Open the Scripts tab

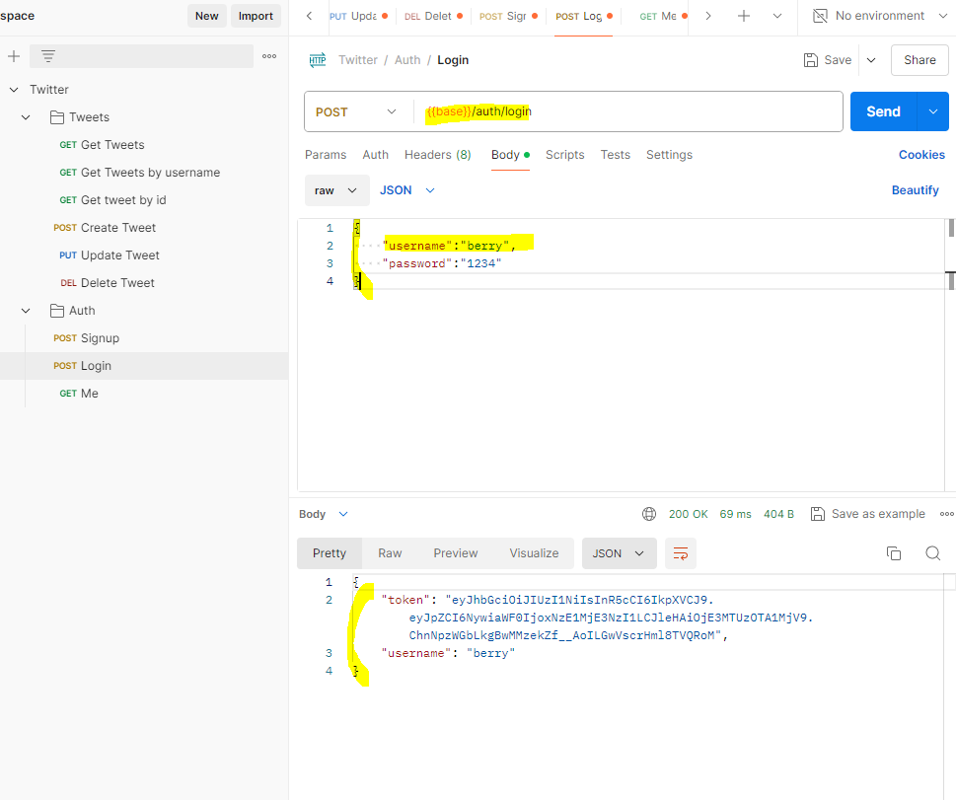click(x=565, y=155)
